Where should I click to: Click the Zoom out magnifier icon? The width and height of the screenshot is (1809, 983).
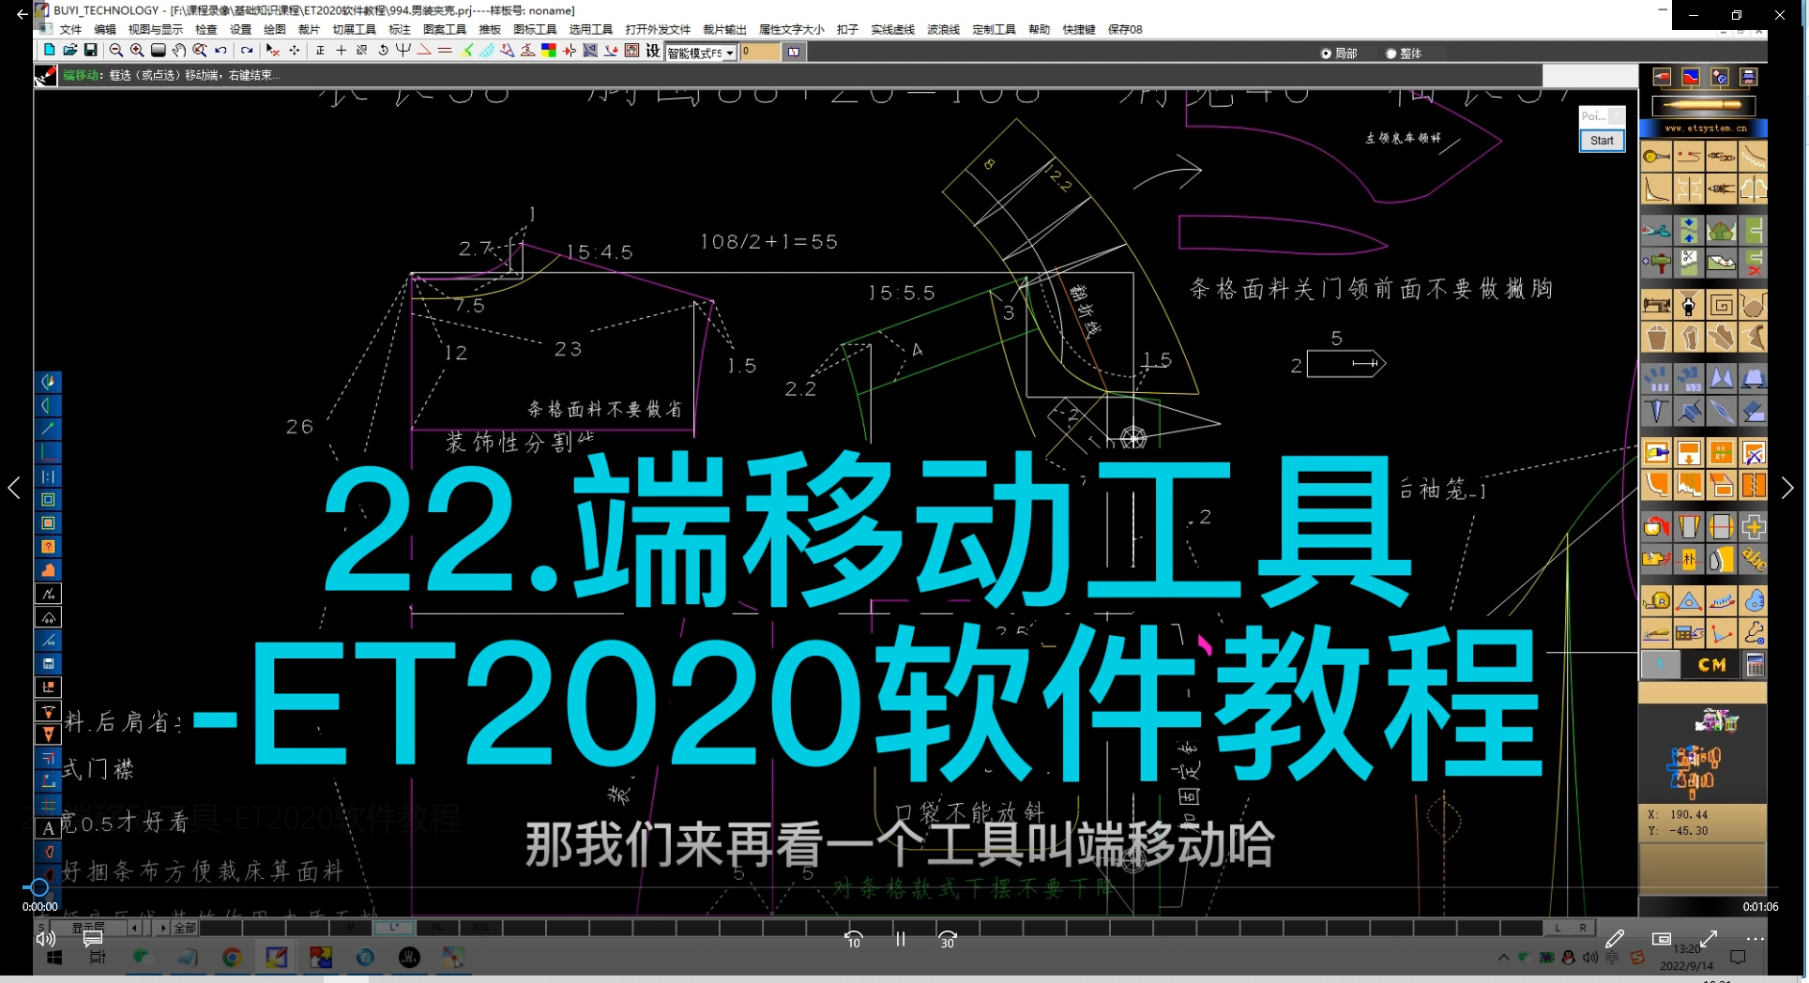click(116, 51)
